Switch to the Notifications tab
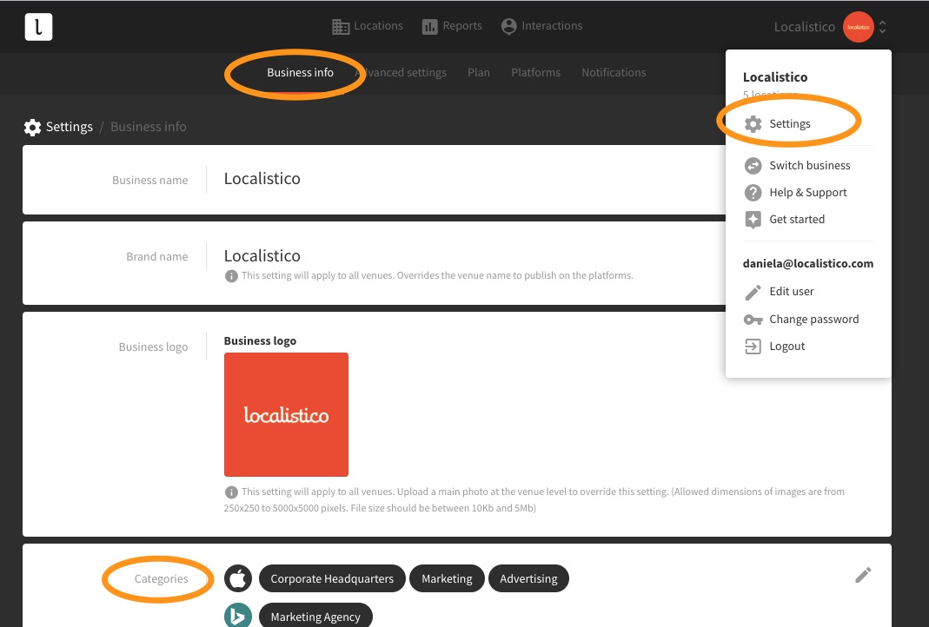The width and height of the screenshot is (929, 627). tap(614, 72)
